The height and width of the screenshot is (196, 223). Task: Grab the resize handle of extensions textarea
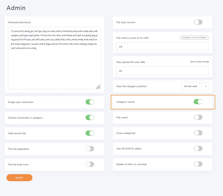98,87
